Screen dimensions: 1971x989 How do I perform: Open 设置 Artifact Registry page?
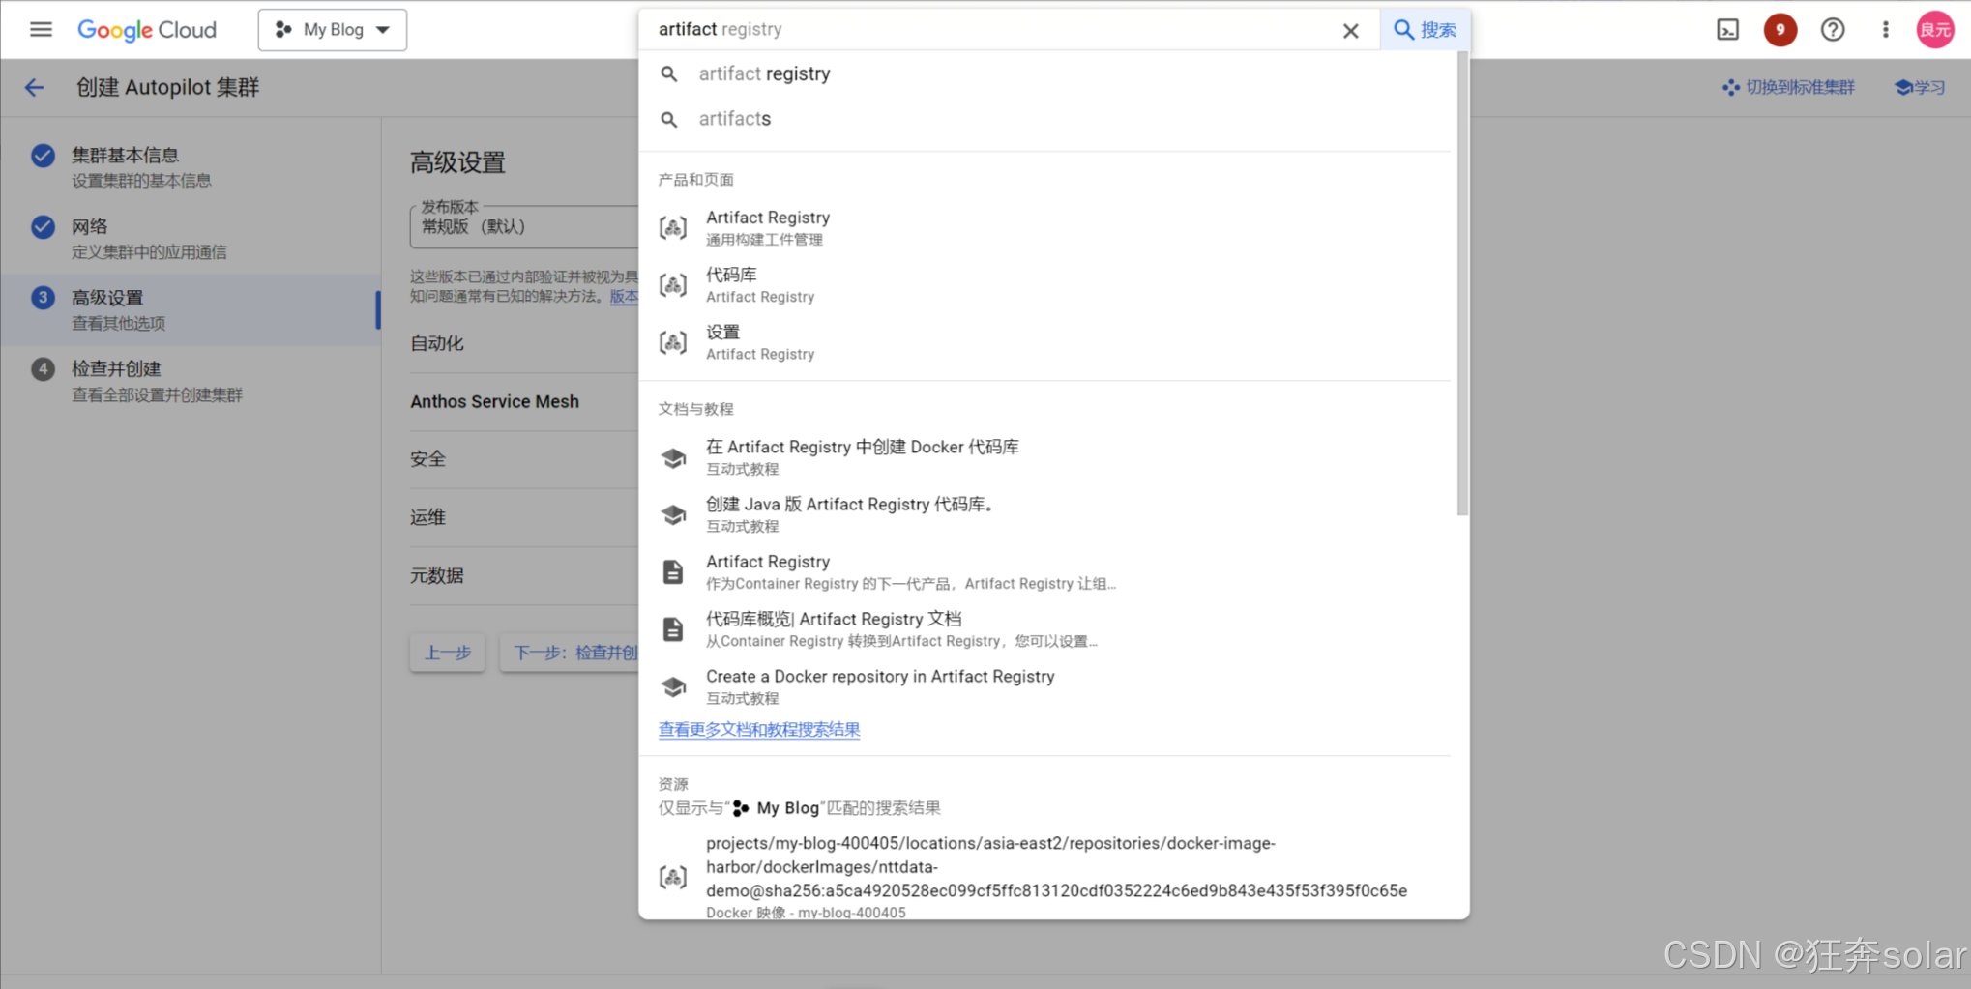click(x=1044, y=342)
